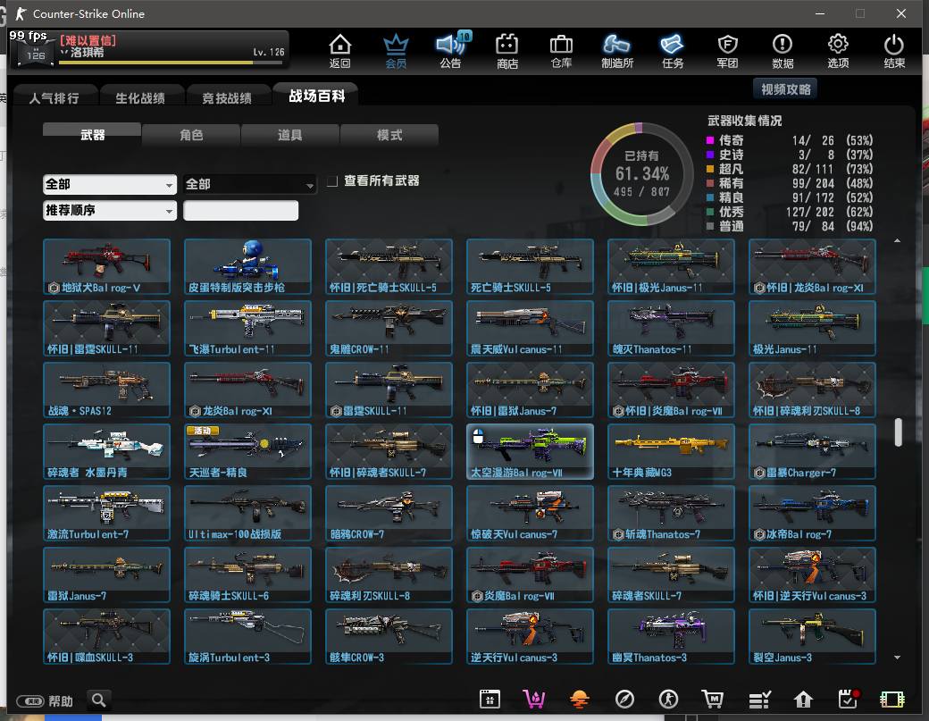The width and height of the screenshot is (929, 721).
Task: Click the house alert icon
Action: point(803,700)
